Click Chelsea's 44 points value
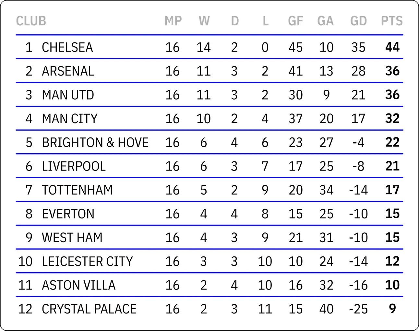The width and height of the screenshot is (419, 331). click(x=392, y=47)
